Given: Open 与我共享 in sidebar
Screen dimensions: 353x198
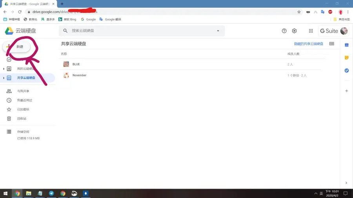Looking at the screenshot, I should 23,91.
